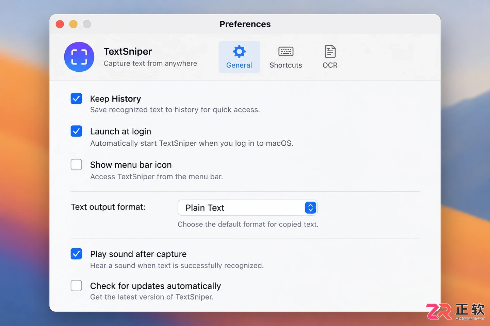This screenshot has width=490, height=326.
Task: Enable Check for updates automatically
Action: coord(76,286)
